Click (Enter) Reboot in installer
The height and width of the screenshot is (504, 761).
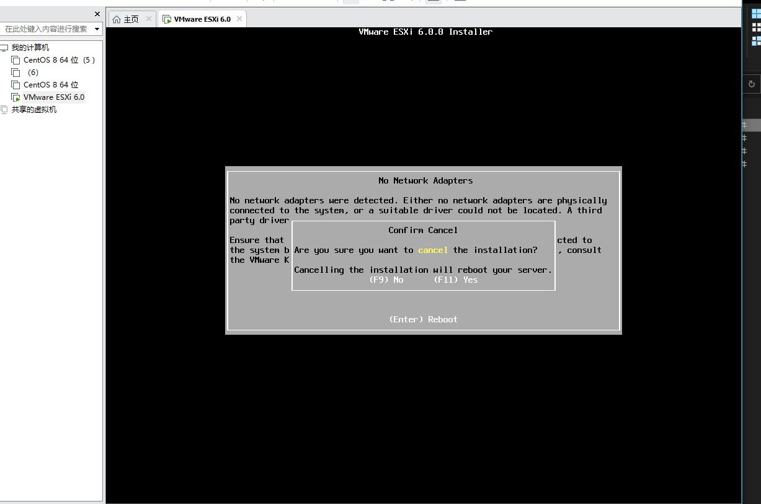pyautogui.click(x=423, y=319)
